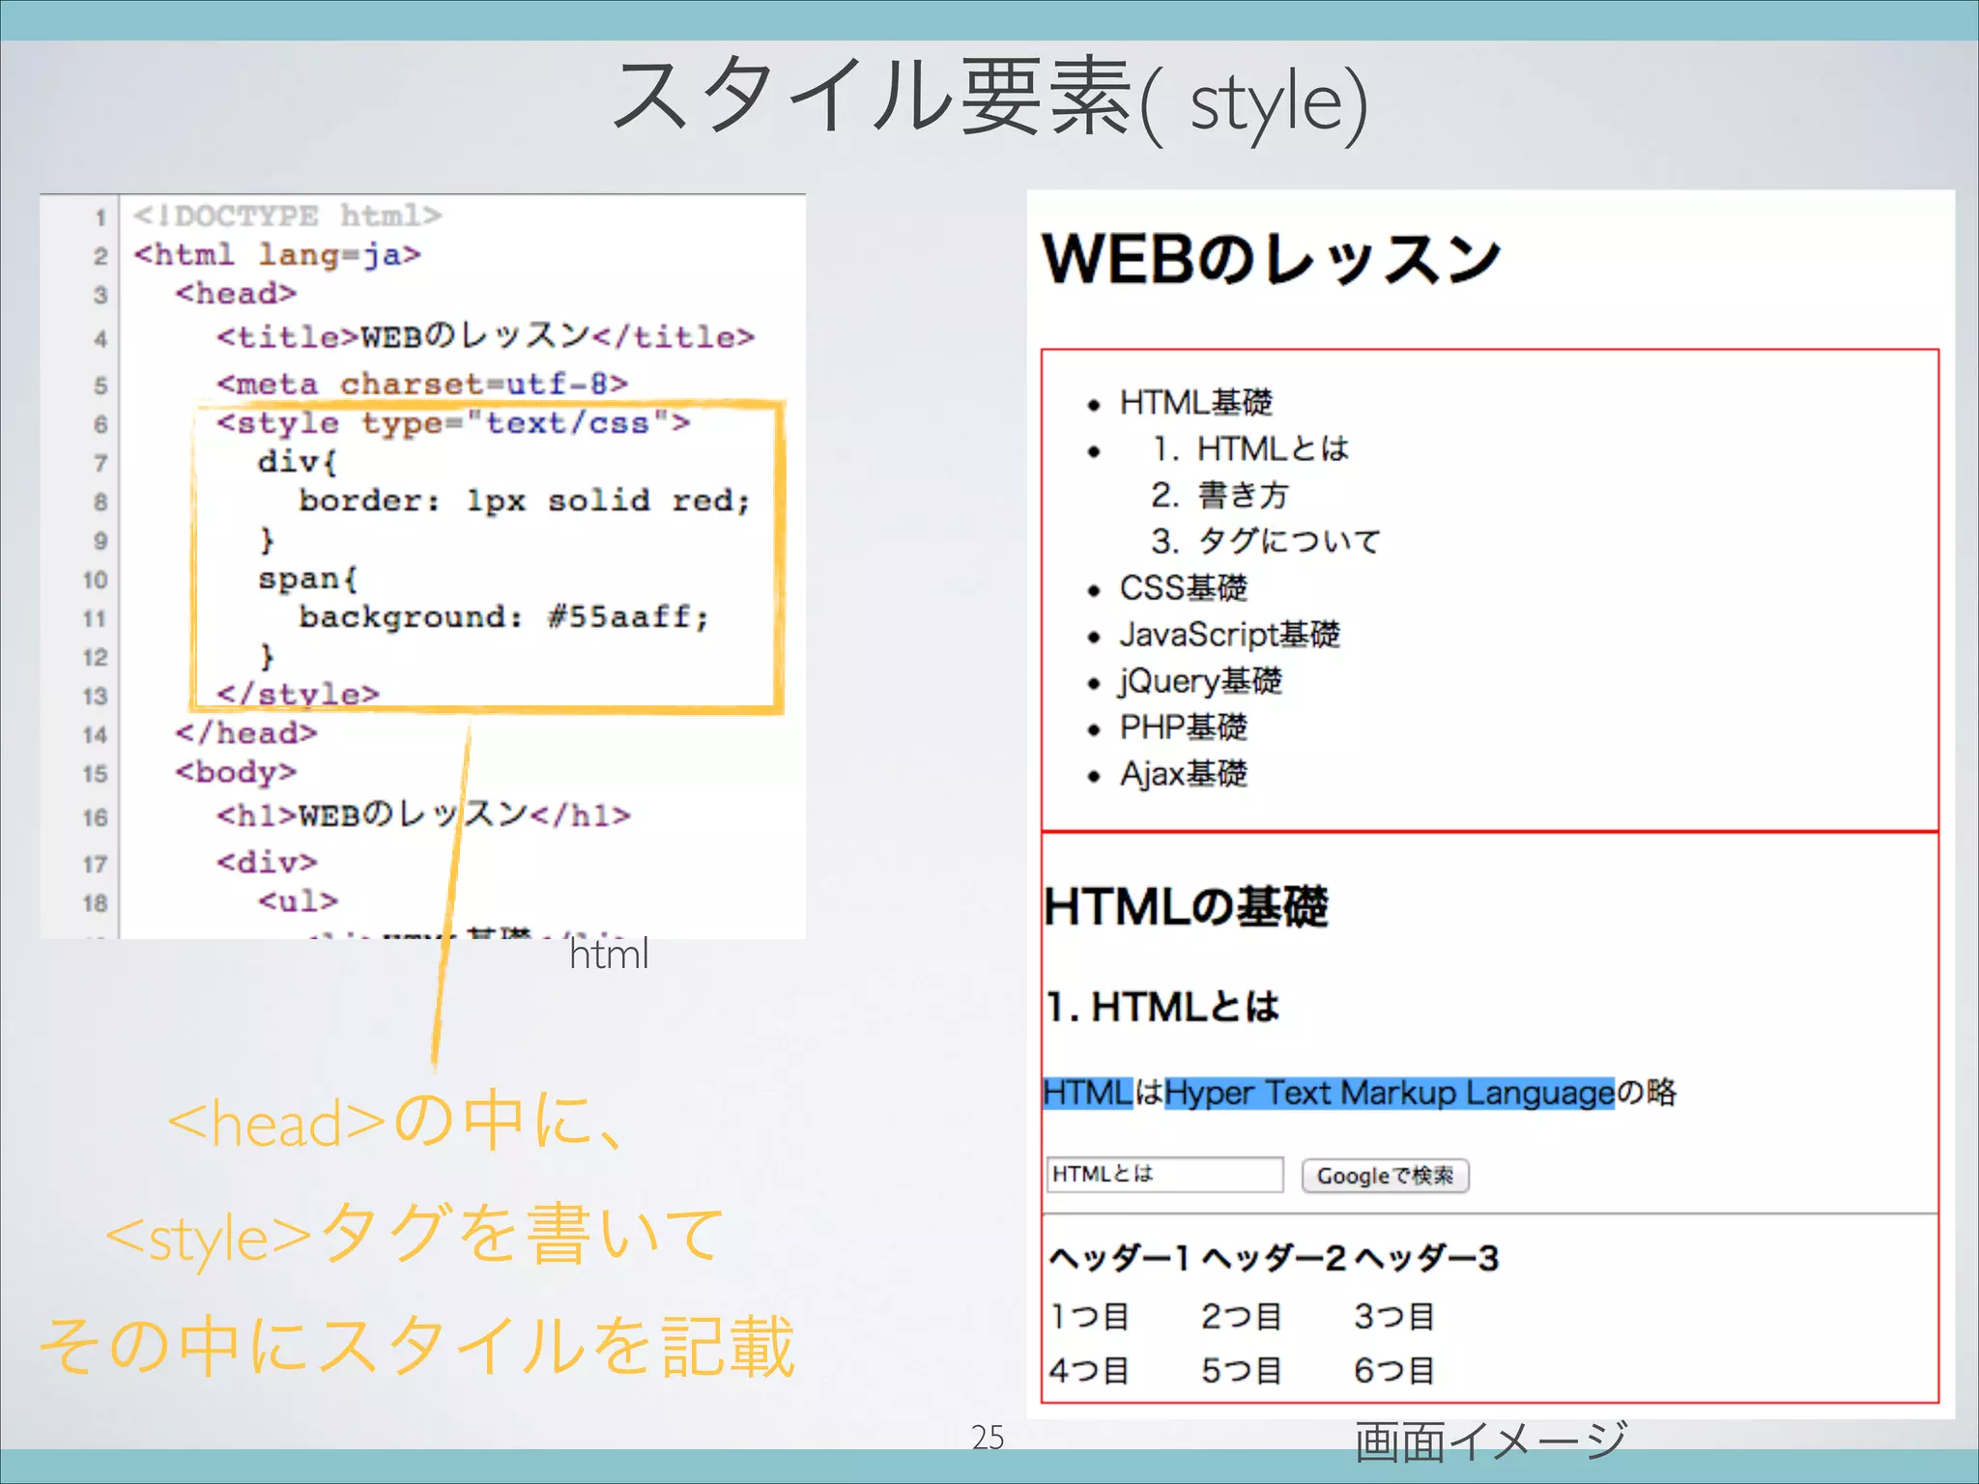Image resolution: width=1979 pixels, height=1484 pixels.
Task: Select '1. HTMLとは' in the numbered list
Action: 1249,448
